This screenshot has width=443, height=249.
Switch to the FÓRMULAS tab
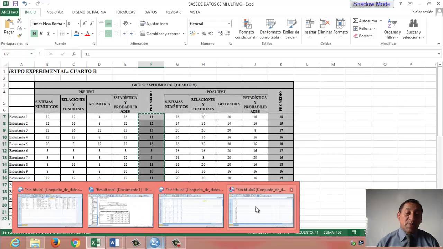pos(125,12)
